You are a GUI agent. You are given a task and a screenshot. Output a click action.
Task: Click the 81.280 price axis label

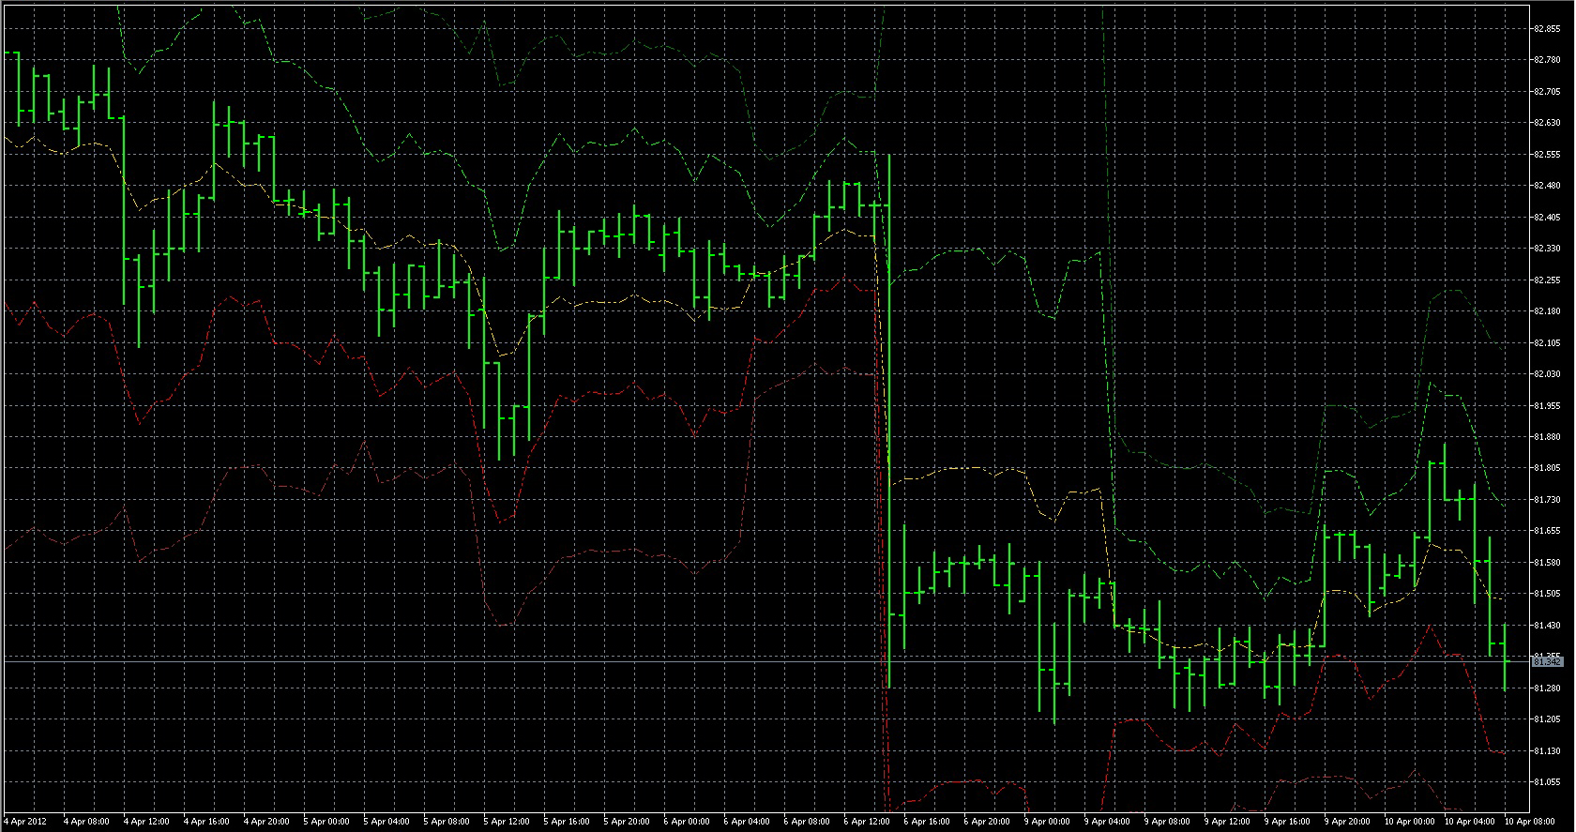pos(1547,688)
